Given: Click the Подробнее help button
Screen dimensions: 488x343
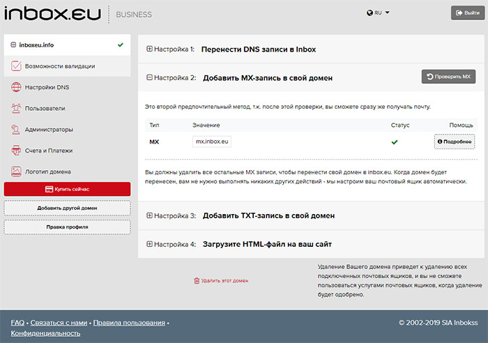Looking at the screenshot, I should point(455,142).
